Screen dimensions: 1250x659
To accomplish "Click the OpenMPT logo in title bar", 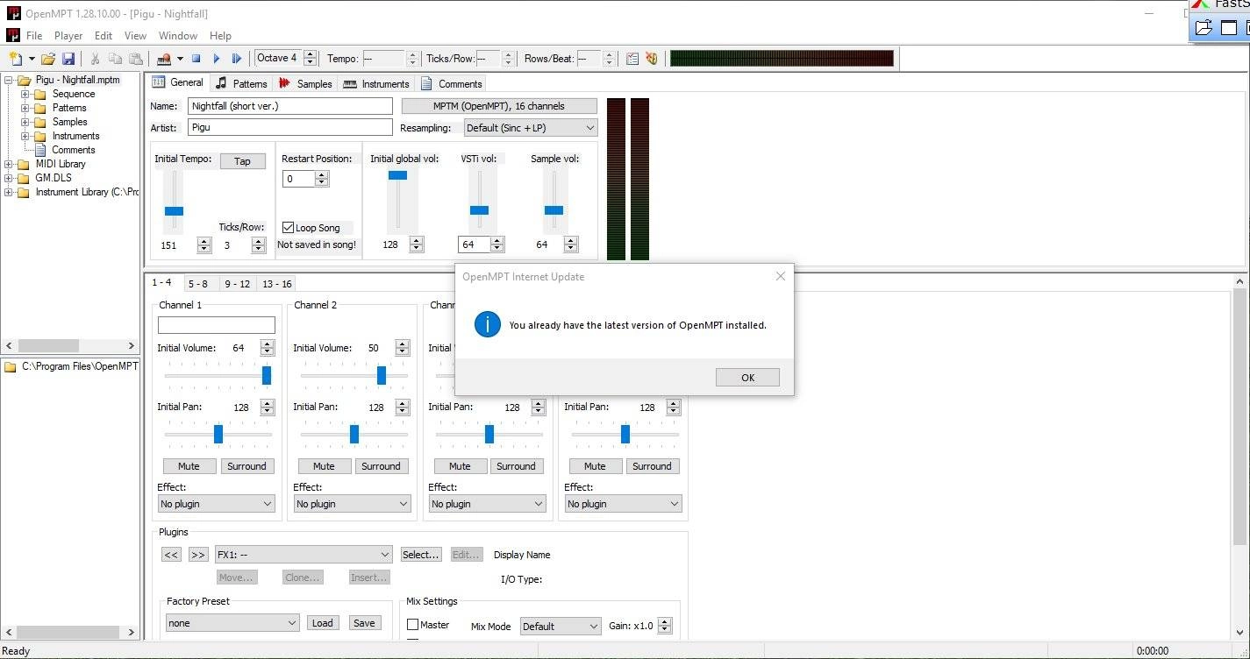I will click(13, 14).
